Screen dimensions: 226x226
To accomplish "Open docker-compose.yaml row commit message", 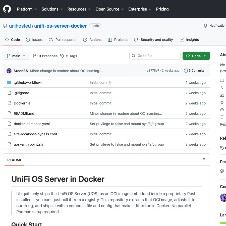I will pyautogui.click(x=127, y=124).
